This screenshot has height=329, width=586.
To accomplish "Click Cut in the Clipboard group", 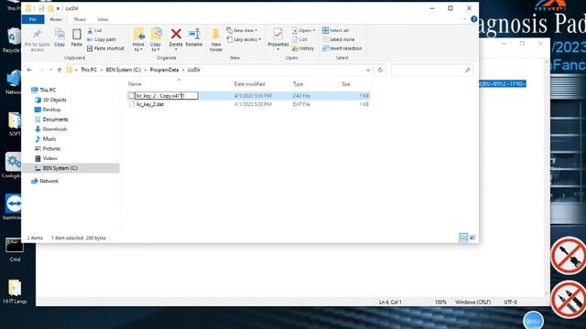I will 94,30.
